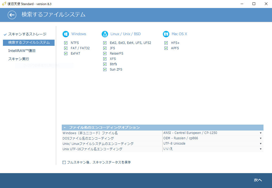
Task: Maximize the 復旧天使 window
Action: [x=254, y=4]
